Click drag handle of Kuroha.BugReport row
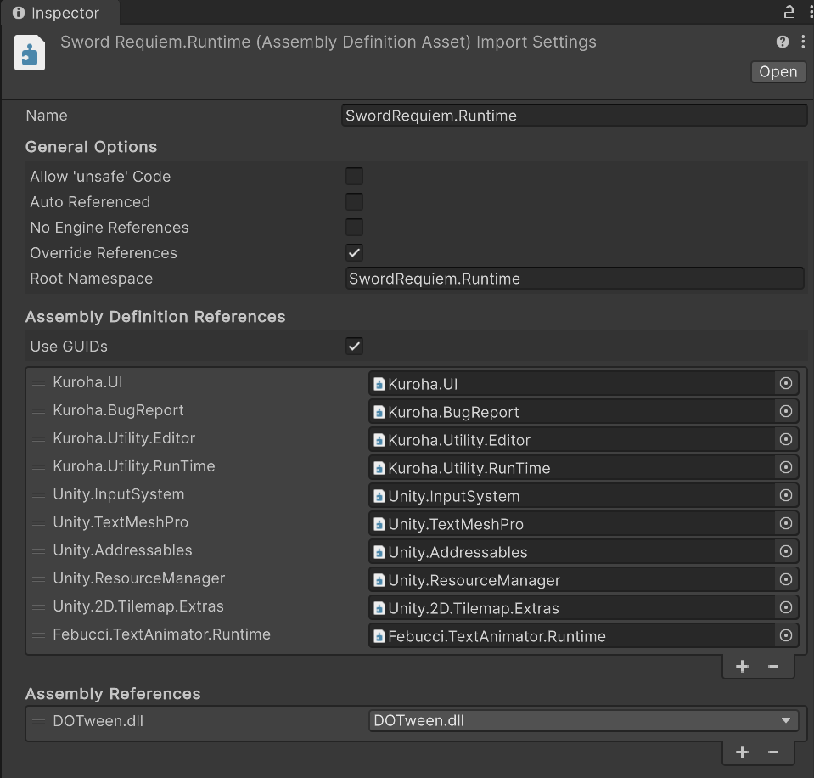The height and width of the screenshot is (778, 814). click(38, 411)
